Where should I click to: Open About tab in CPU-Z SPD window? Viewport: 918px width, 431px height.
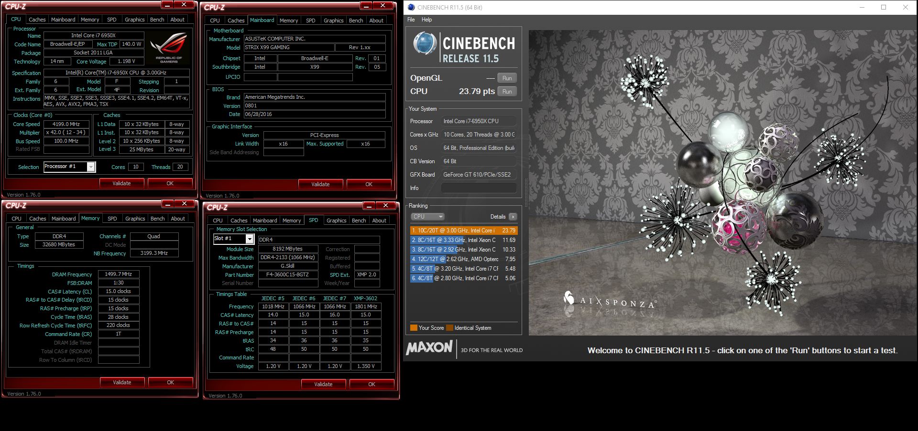pos(379,221)
